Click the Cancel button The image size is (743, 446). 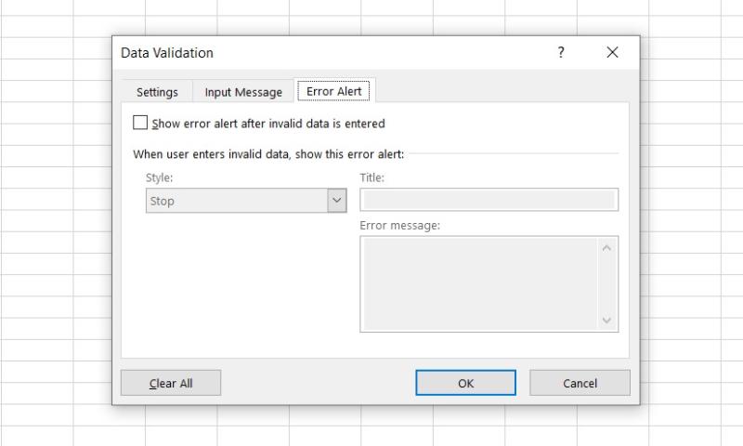tap(580, 383)
